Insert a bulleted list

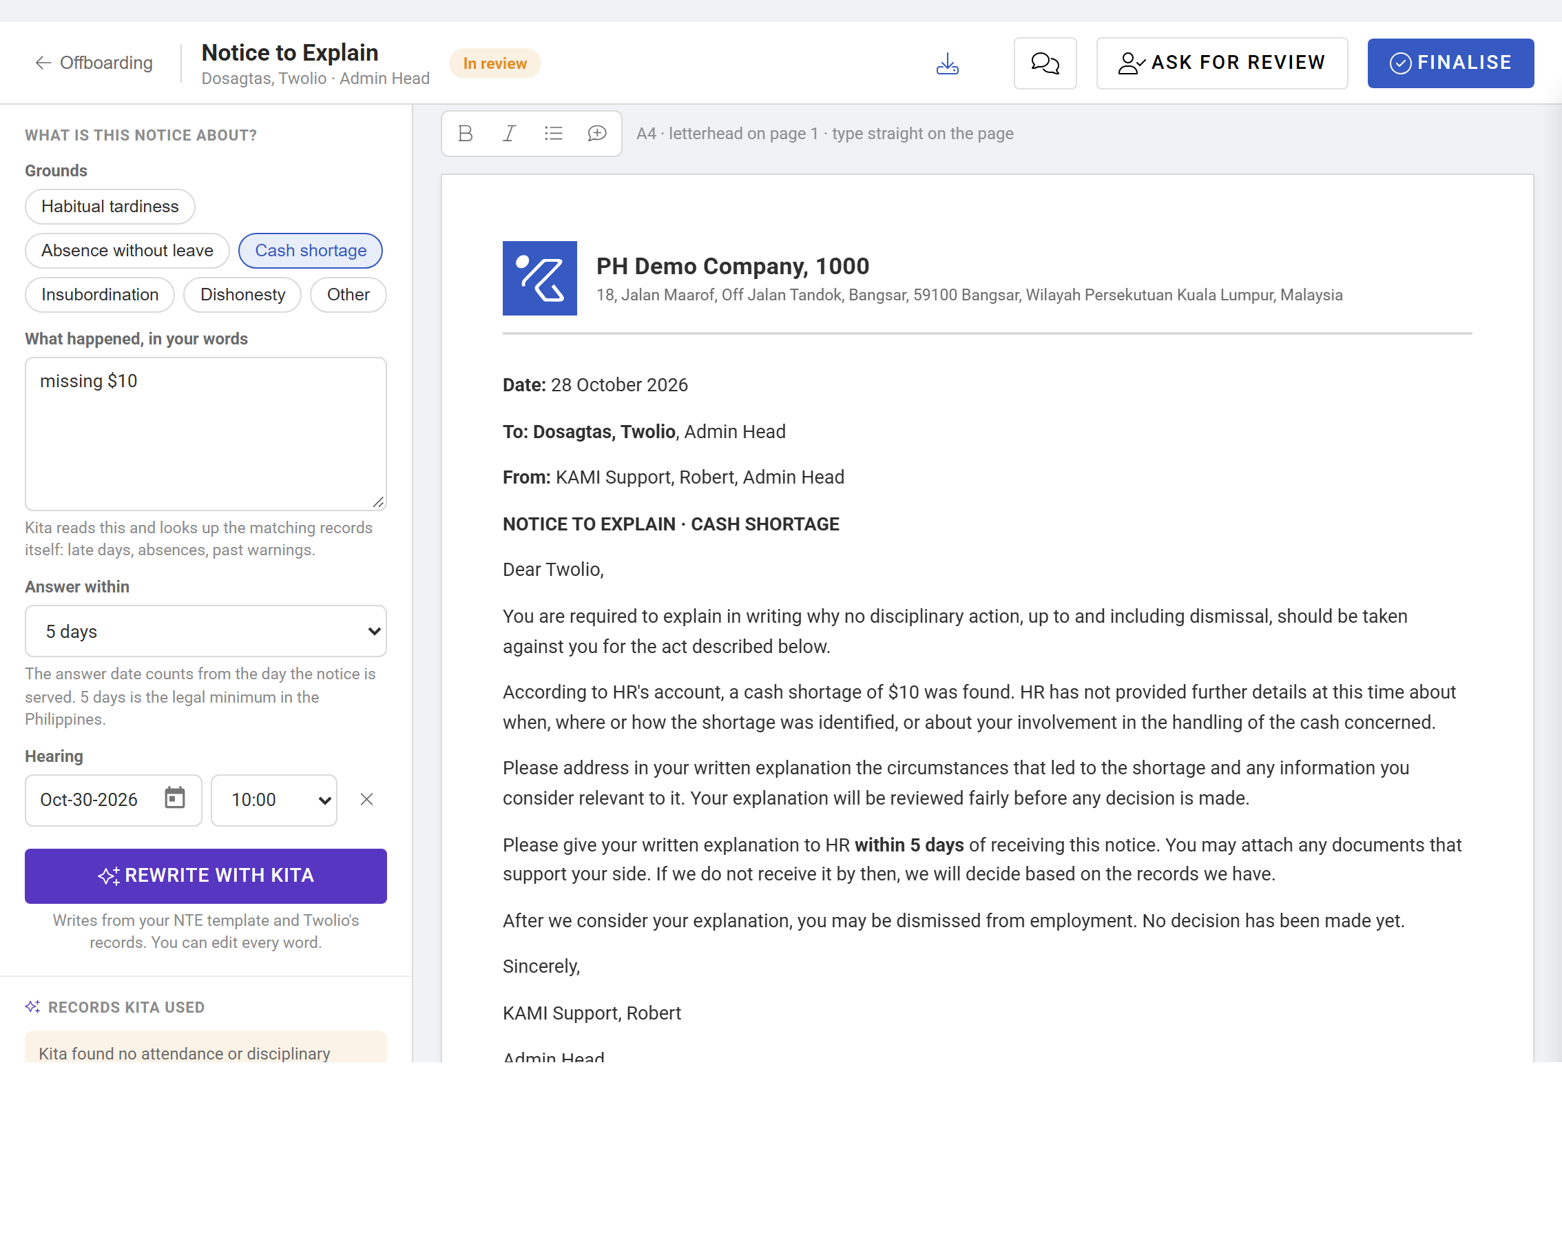(554, 134)
